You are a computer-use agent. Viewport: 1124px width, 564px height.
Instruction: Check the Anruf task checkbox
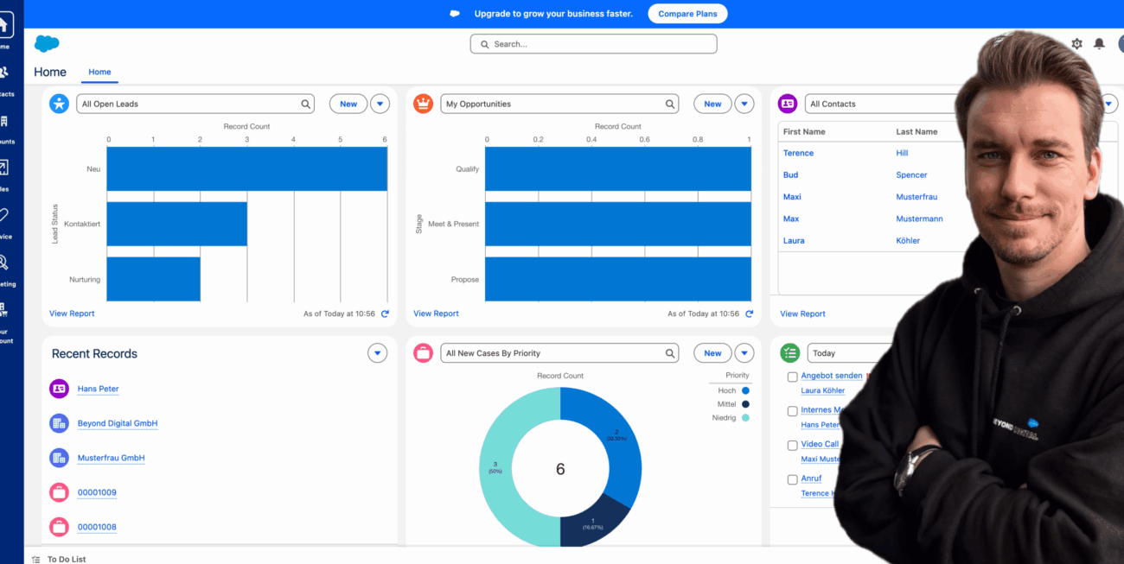coord(792,479)
